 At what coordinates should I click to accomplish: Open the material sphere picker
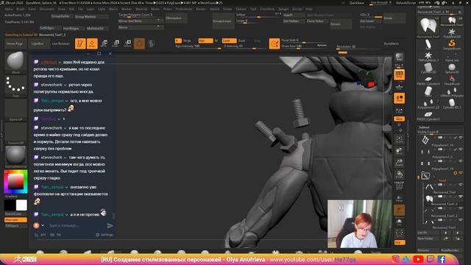point(15,156)
